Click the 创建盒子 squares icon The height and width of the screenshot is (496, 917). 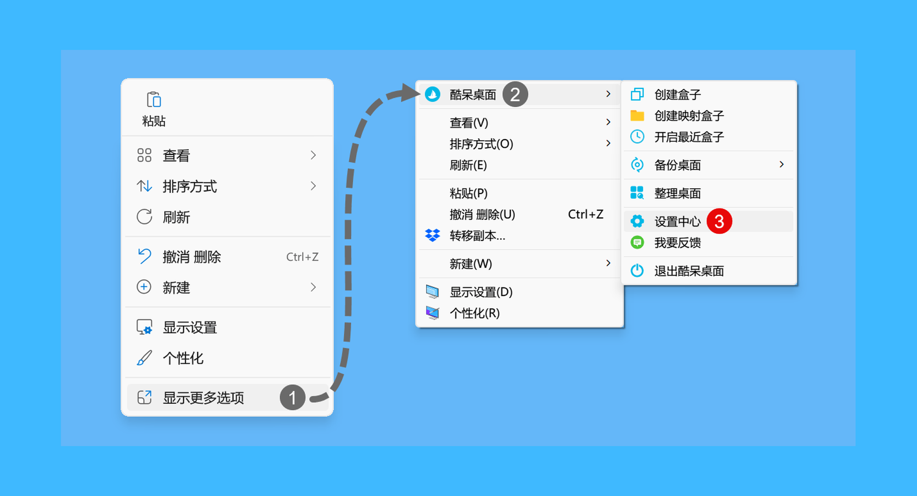637,94
